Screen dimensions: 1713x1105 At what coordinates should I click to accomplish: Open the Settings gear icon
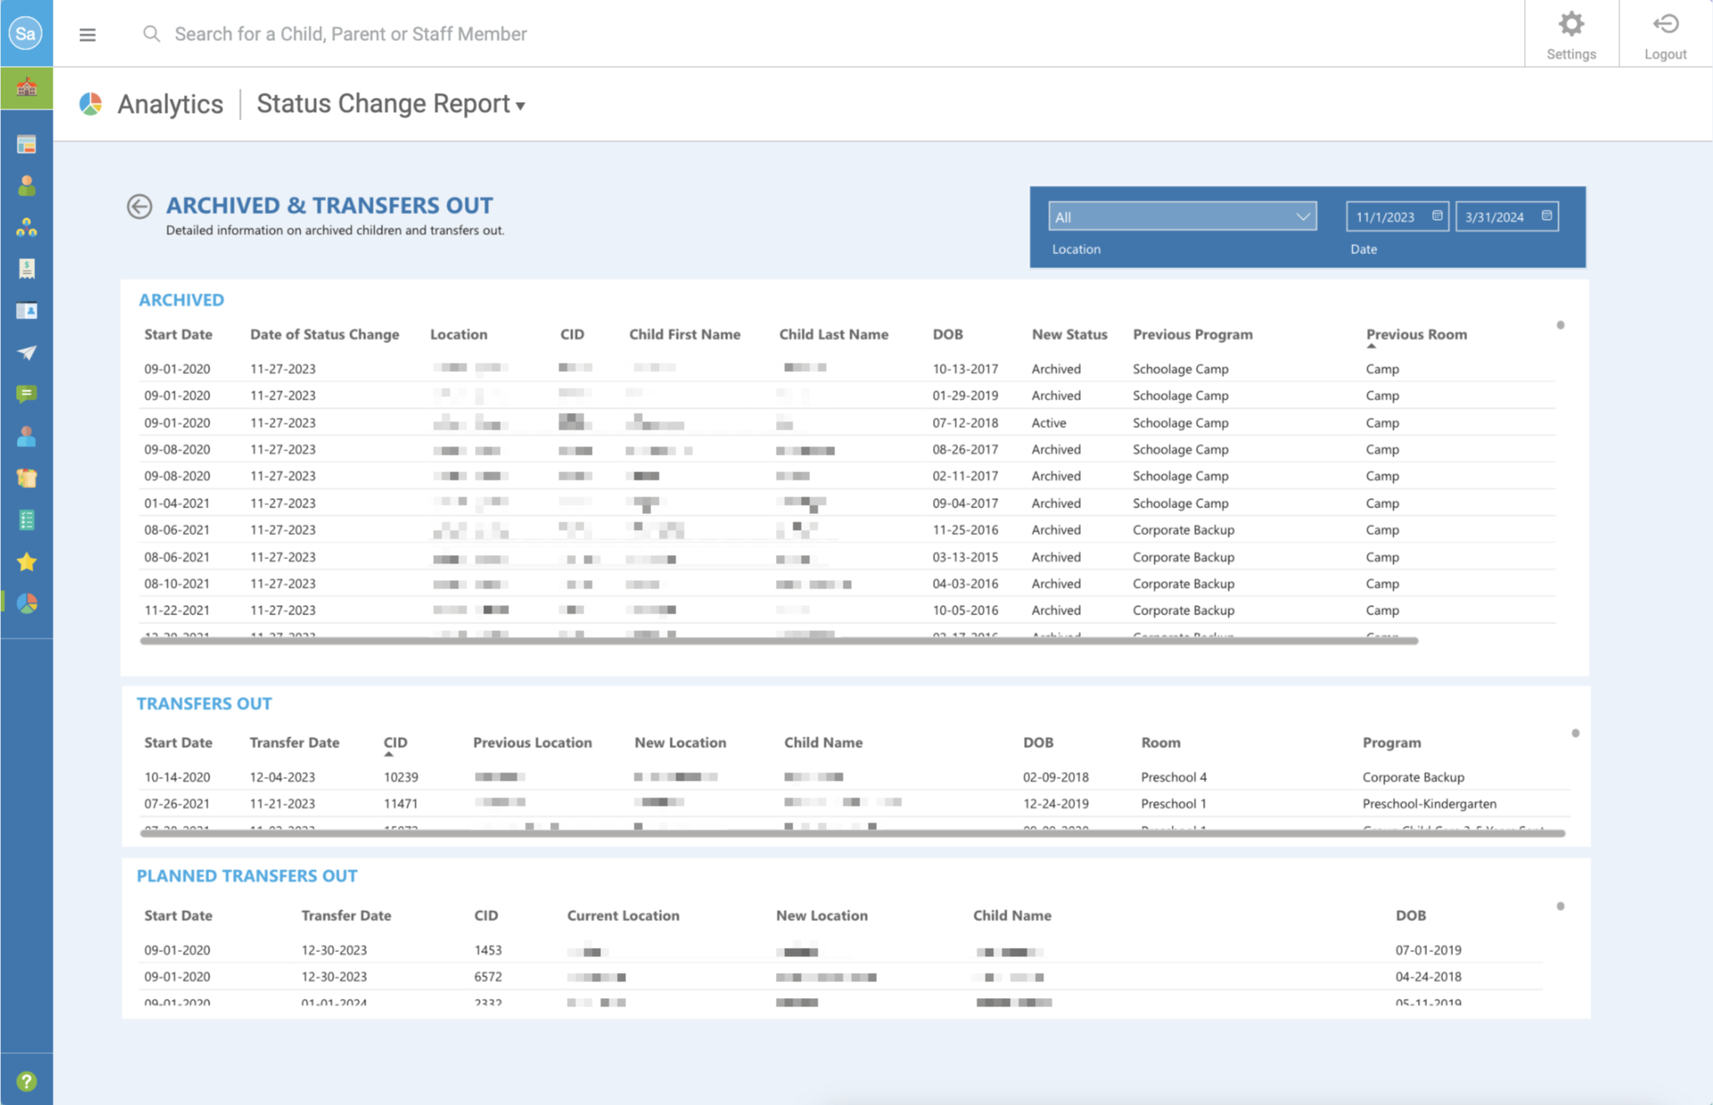tap(1571, 33)
